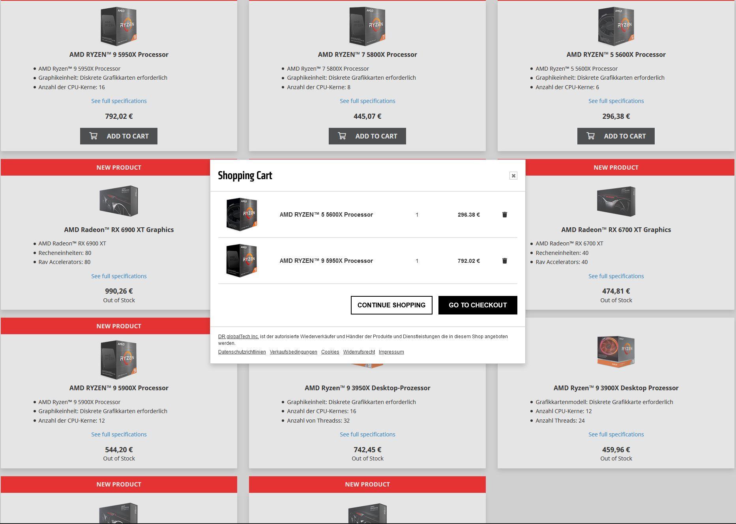Image resolution: width=736 pixels, height=524 pixels.
Task: View full specifications for Ryzen 9 3900X
Action: (616, 434)
